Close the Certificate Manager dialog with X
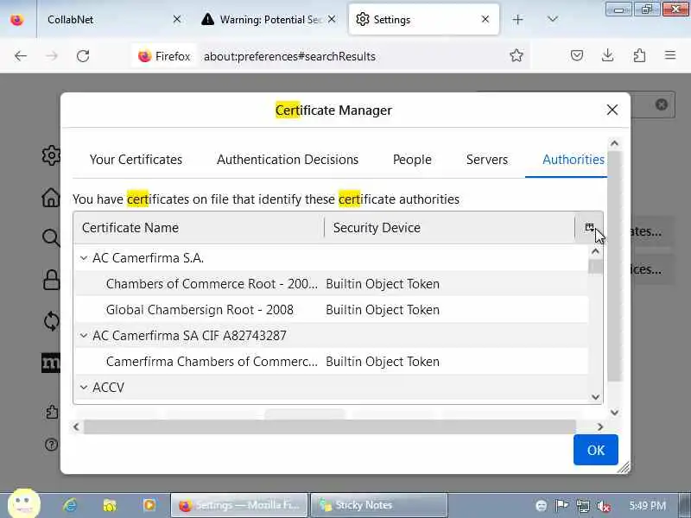 pyautogui.click(x=612, y=110)
